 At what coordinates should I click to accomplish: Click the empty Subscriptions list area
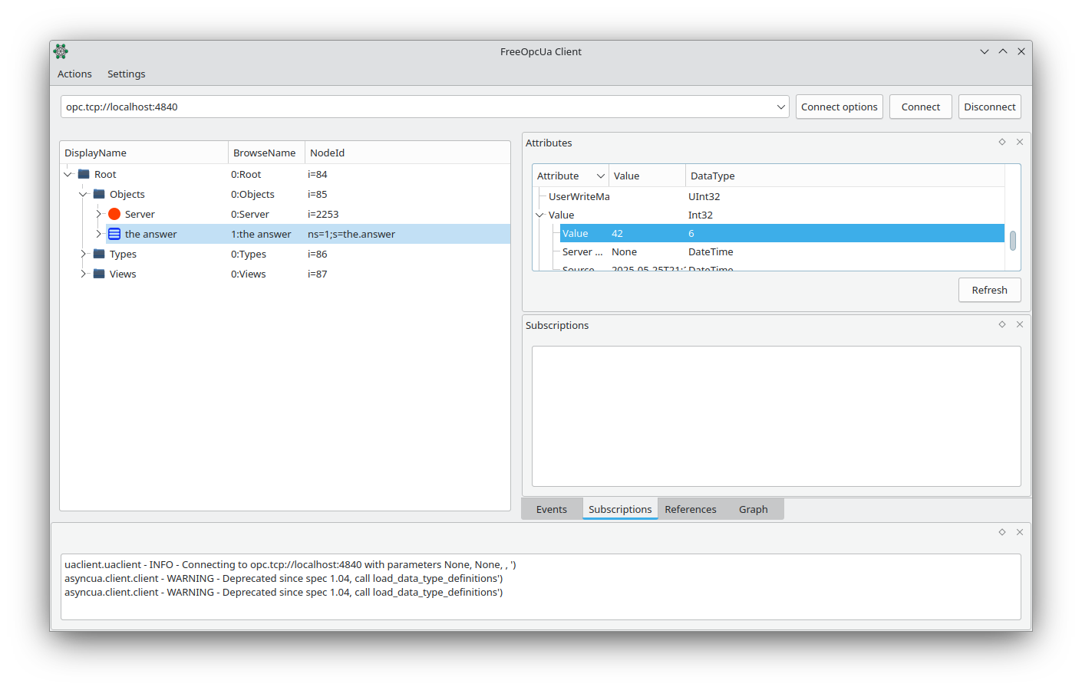(777, 416)
